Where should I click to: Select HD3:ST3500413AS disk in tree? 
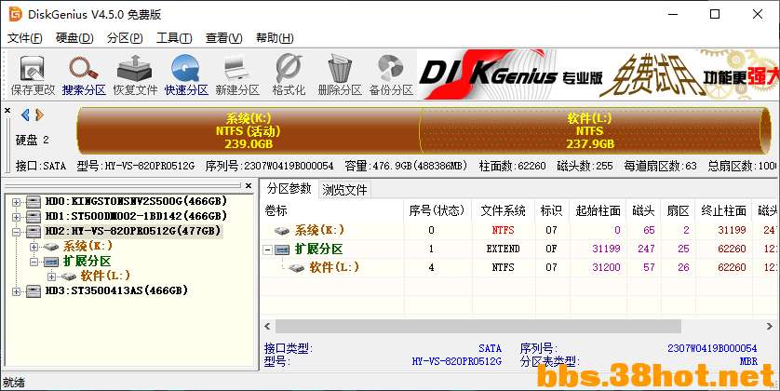point(116,290)
